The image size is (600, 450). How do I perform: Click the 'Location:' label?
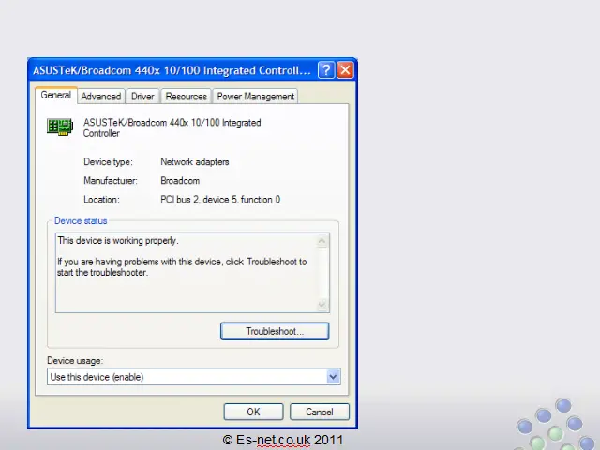coord(101,200)
